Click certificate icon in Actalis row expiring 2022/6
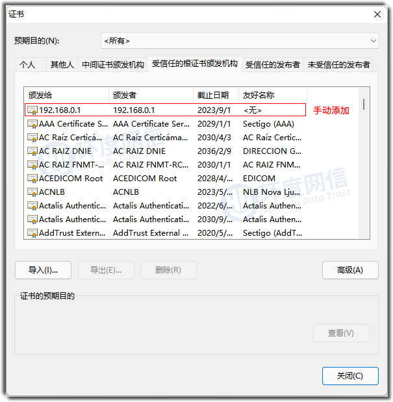 click(x=32, y=206)
